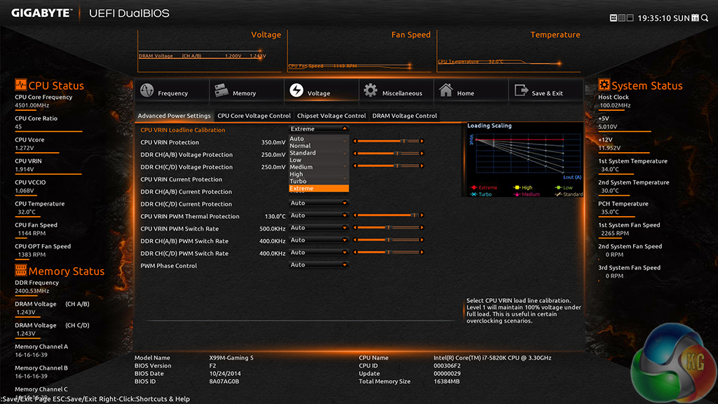Click the CPU VRIN Loadline Calibration label
The height and width of the screenshot is (404, 718).
pyautogui.click(x=183, y=130)
